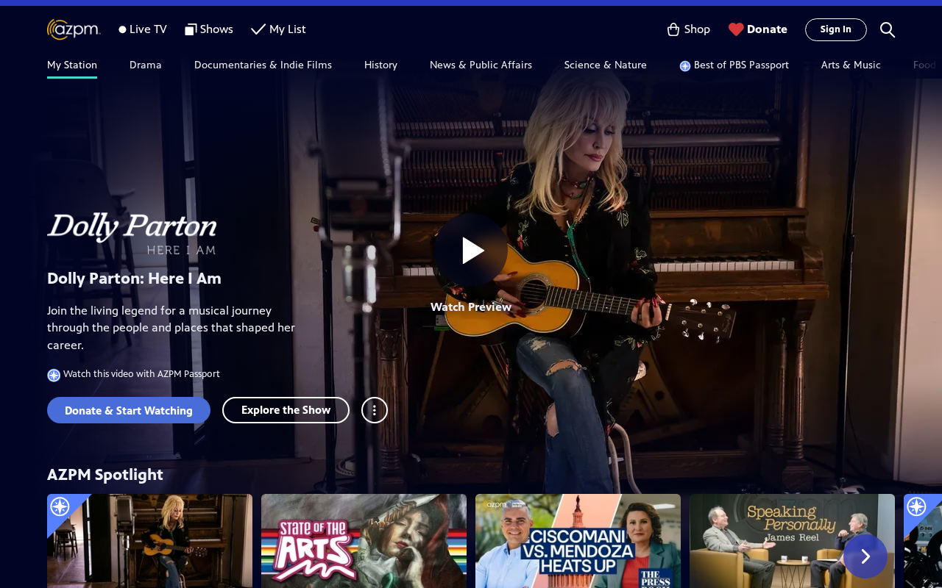
Task: Open Speaking Personally James Reel thumbnail
Action: [792, 541]
